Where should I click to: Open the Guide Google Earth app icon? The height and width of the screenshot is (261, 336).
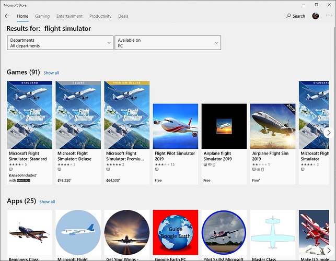[x=176, y=232]
